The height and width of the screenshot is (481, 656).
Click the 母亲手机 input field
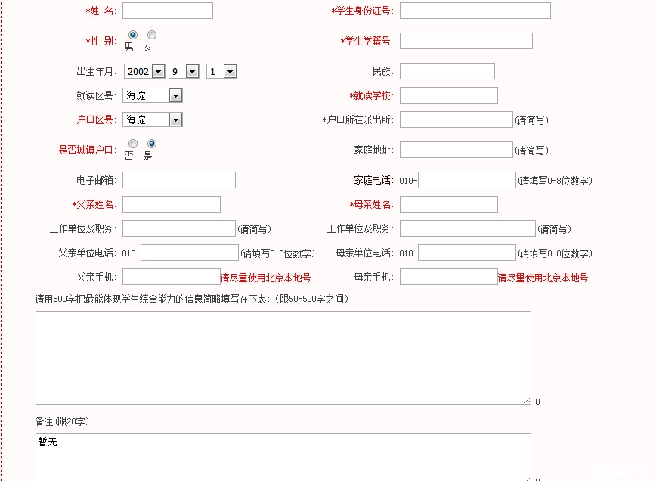[448, 277]
